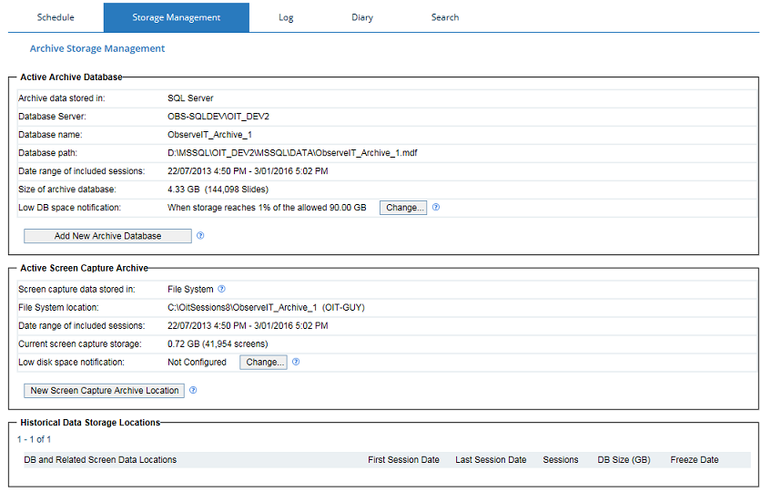The width and height of the screenshot is (761, 492).
Task: Switch to the Log tab
Action: point(286,17)
